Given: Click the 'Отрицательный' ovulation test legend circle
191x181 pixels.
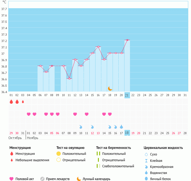Looking at the screenshot, I should point(59,160).
